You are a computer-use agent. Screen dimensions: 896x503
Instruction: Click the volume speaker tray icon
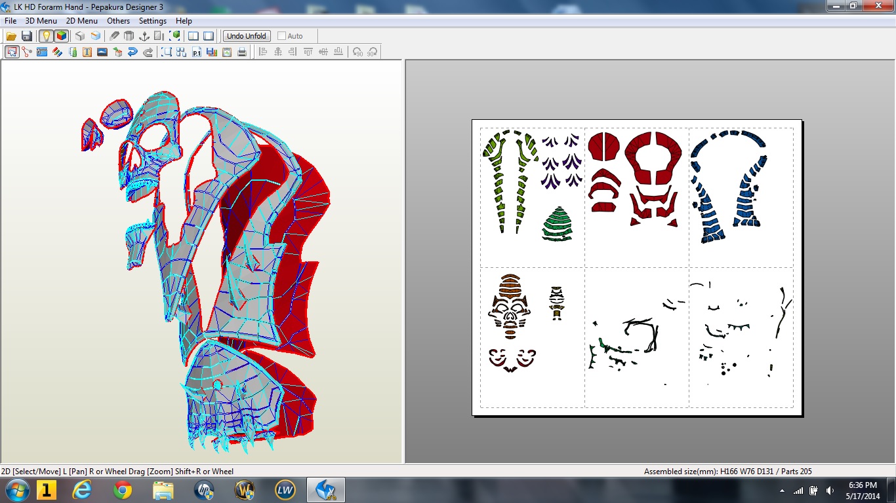[x=830, y=491]
